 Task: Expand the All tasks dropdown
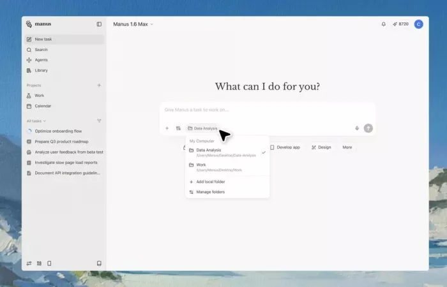click(x=36, y=121)
